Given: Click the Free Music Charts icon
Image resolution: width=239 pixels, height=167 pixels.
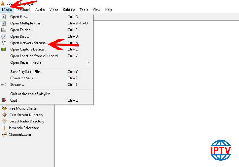Looking at the screenshot, I should click(x=4, y=108).
